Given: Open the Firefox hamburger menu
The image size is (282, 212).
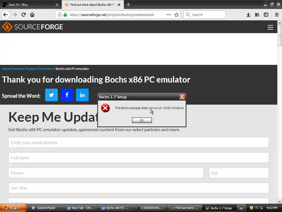Looking at the screenshot, I should [x=276, y=15].
